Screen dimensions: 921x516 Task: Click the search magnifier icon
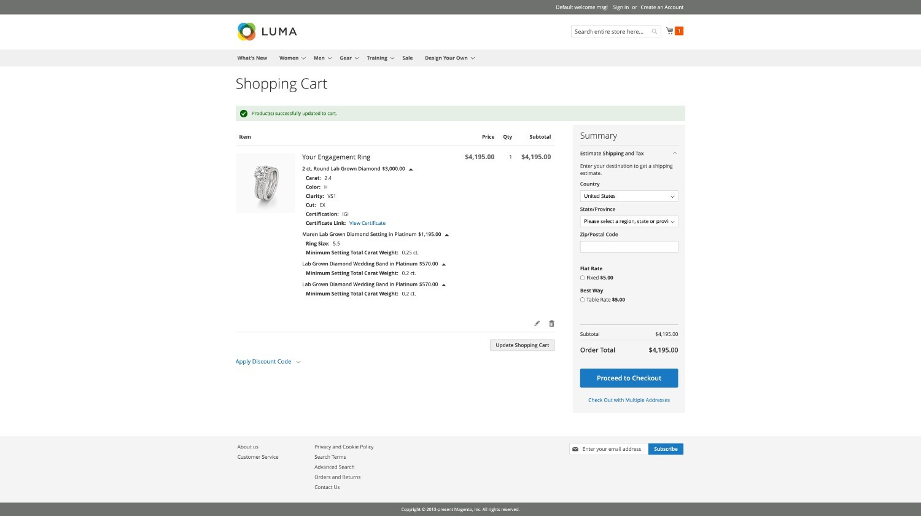(654, 31)
